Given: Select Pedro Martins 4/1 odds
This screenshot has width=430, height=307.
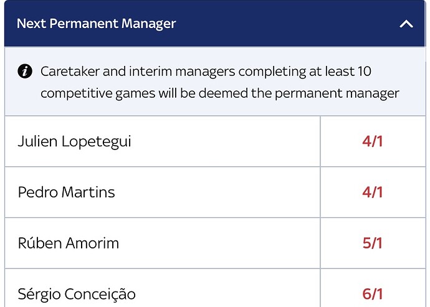Looking at the screenshot, I should [x=373, y=192].
